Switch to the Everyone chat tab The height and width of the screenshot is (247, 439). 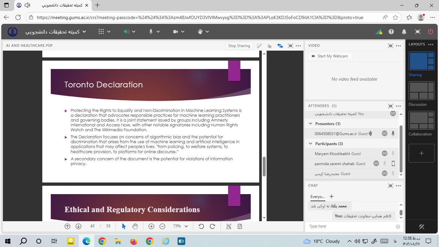(x=318, y=197)
